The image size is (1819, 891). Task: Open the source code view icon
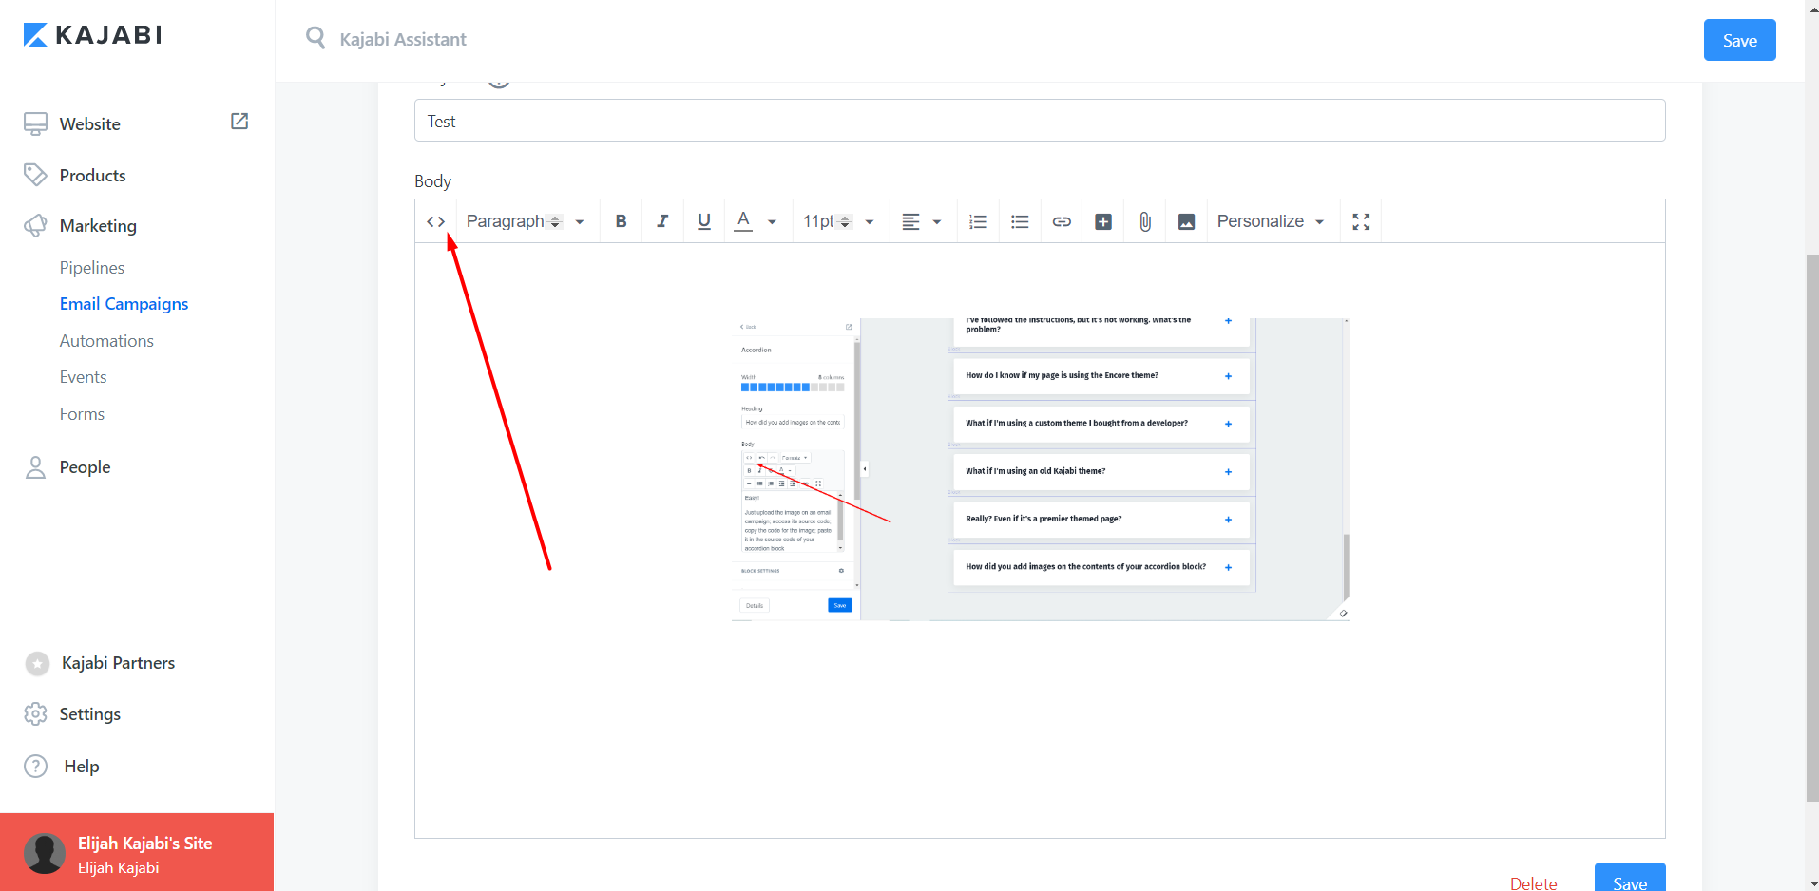tap(435, 221)
